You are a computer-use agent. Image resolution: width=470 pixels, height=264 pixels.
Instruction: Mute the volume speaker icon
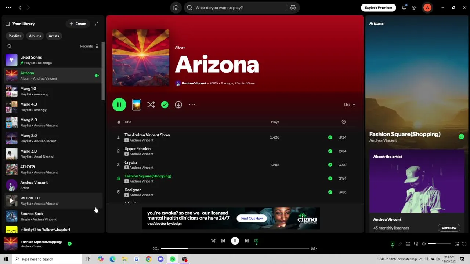pyautogui.click(x=424, y=244)
